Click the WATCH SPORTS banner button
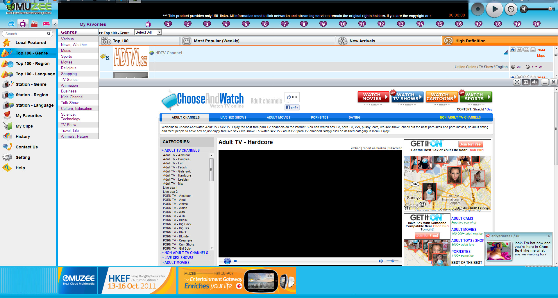The height and width of the screenshot is (298, 558). tap(475, 97)
